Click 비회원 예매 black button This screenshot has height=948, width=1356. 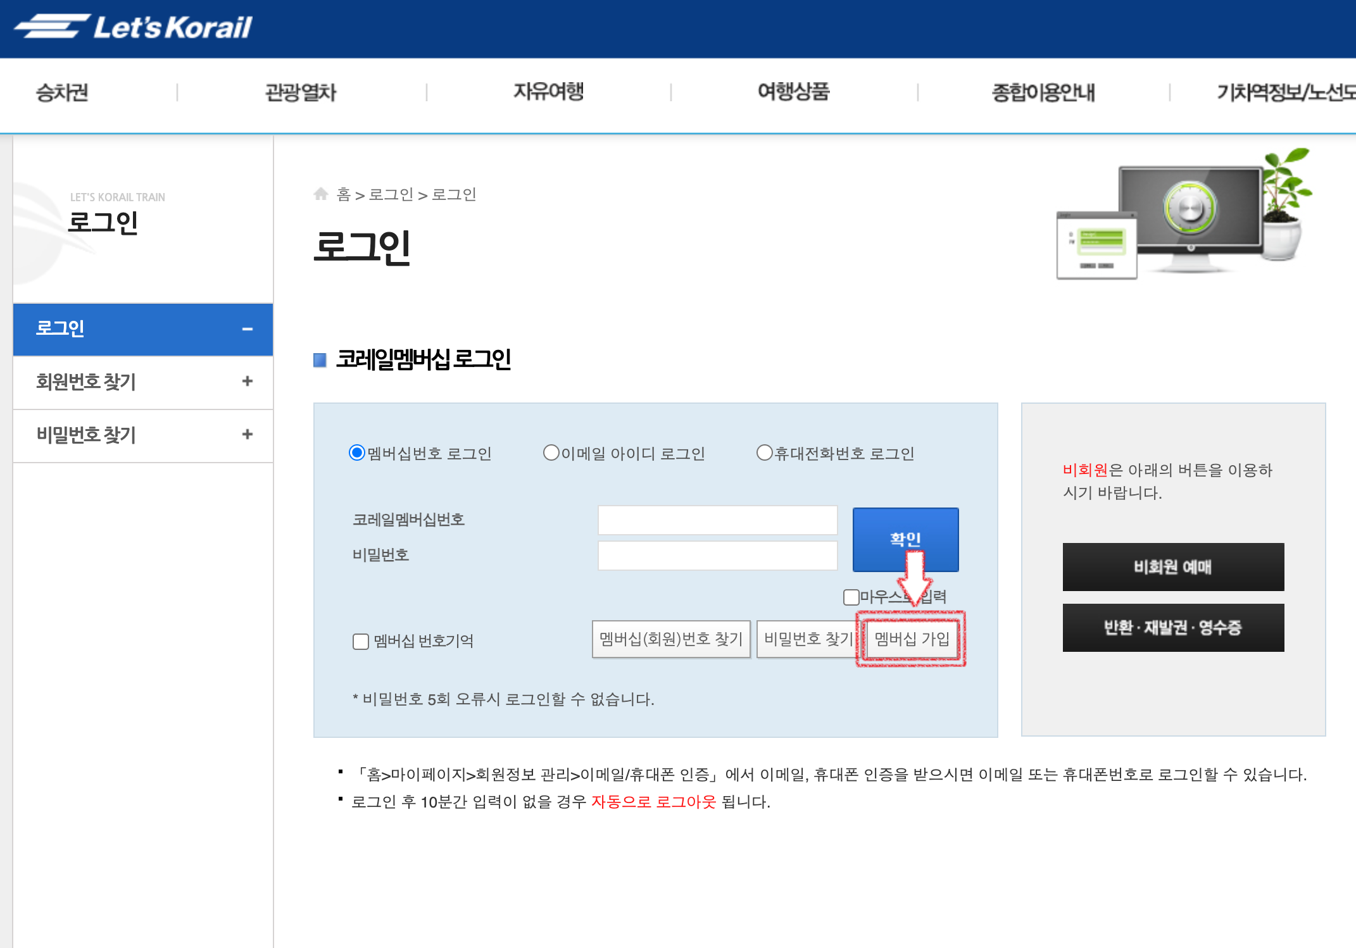coord(1172,567)
